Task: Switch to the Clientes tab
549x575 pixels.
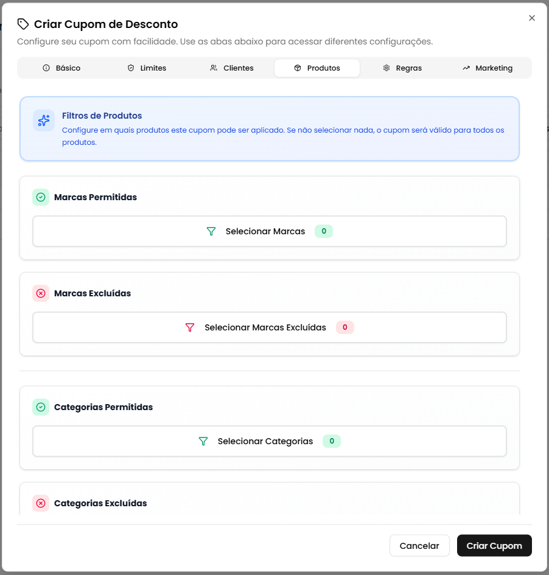Action: click(x=231, y=68)
